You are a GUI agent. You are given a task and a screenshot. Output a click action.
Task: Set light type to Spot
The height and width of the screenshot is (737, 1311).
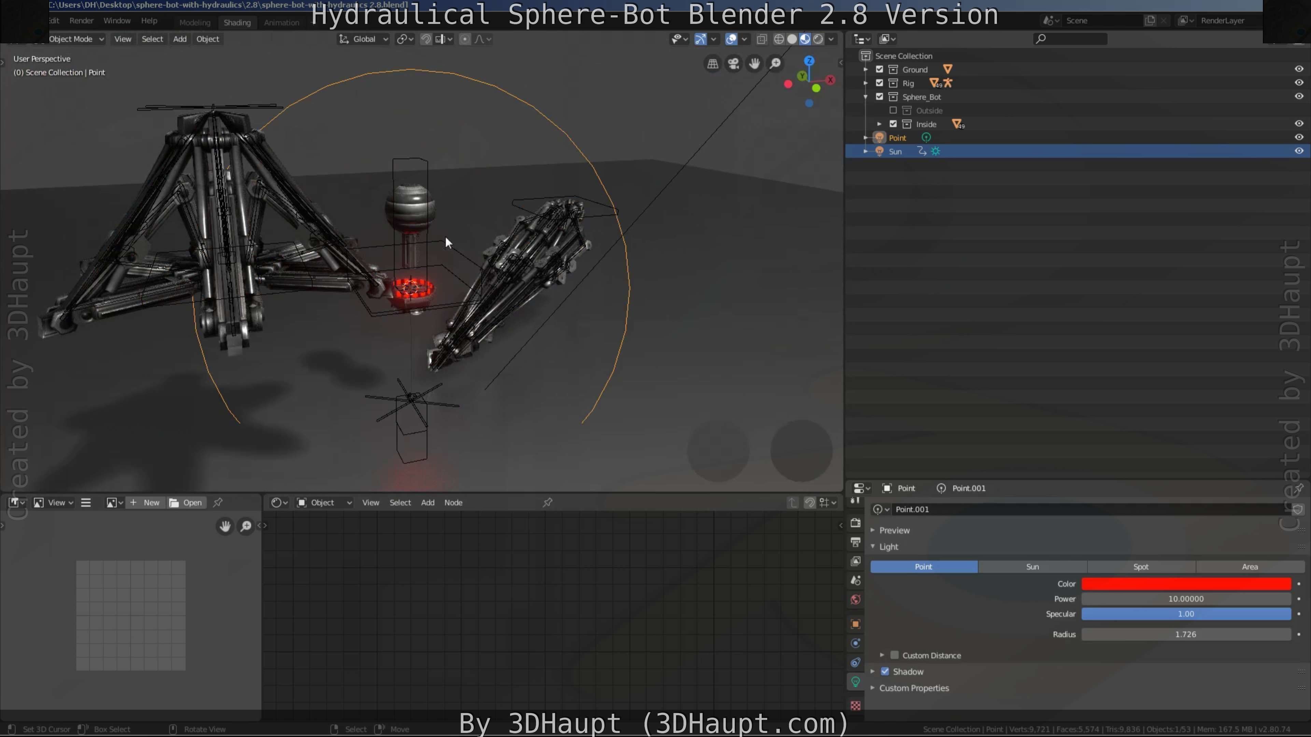pyautogui.click(x=1141, y=567)
